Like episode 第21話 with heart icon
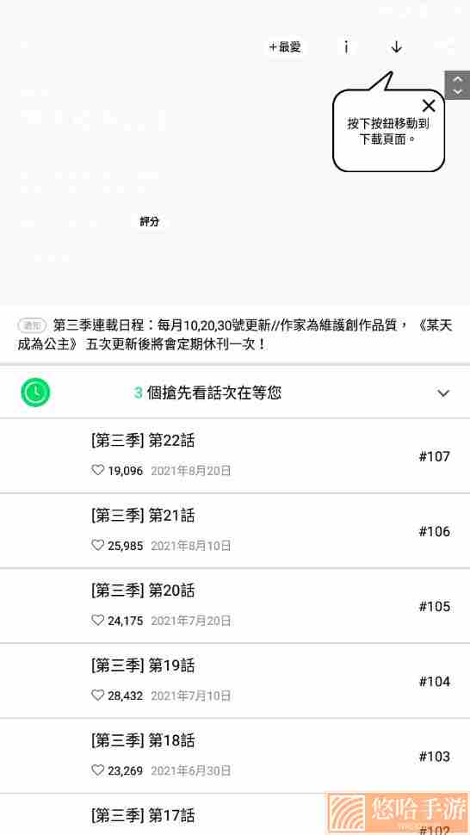Viewport: 470px width, 835px height. [97, 545]
